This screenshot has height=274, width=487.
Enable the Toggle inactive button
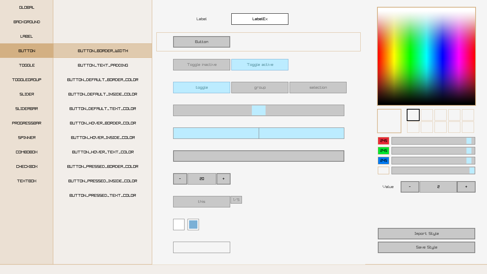pos(202,65)
